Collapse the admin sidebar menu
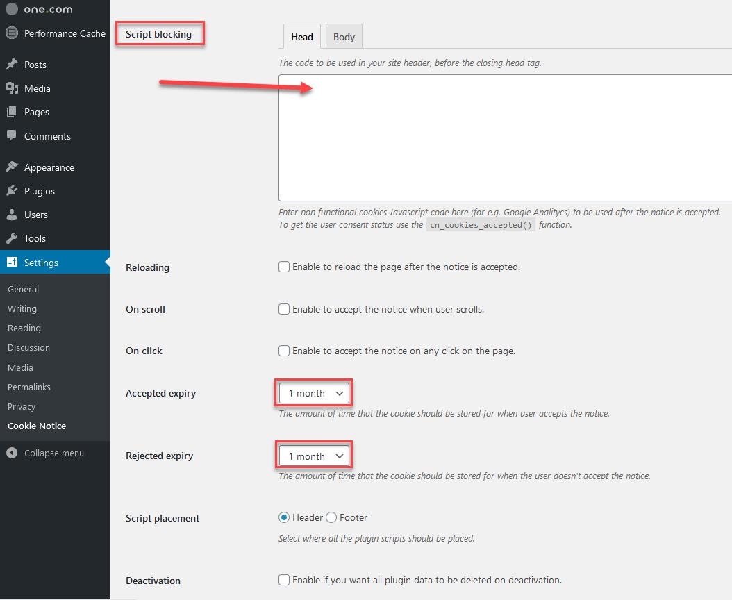 click(48, 452)
